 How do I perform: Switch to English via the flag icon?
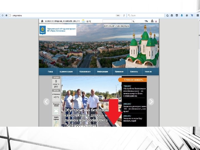coord(156,21)
